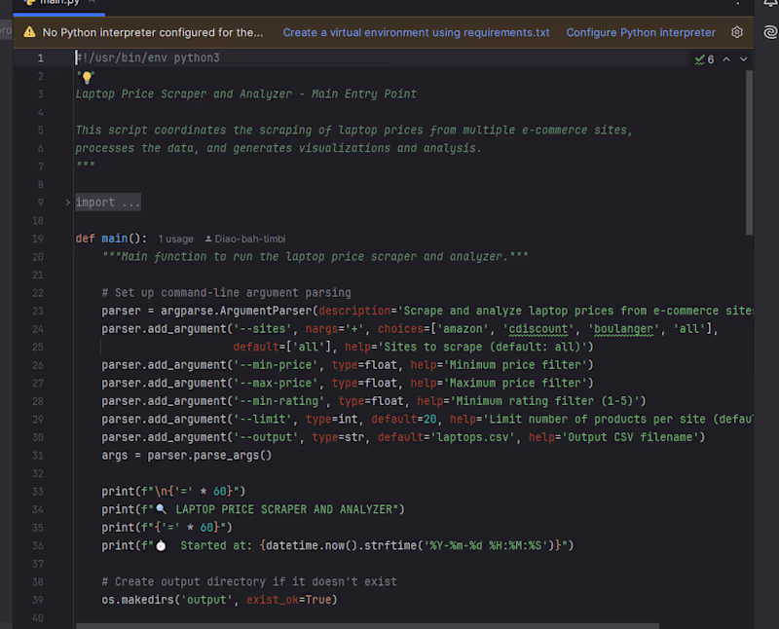Open the notifications bell icon

point(771,5)
